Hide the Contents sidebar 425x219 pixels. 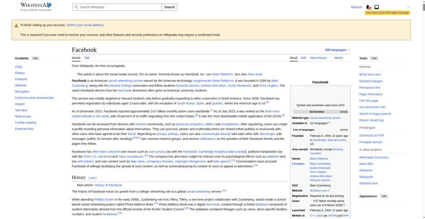coord(35,58)
